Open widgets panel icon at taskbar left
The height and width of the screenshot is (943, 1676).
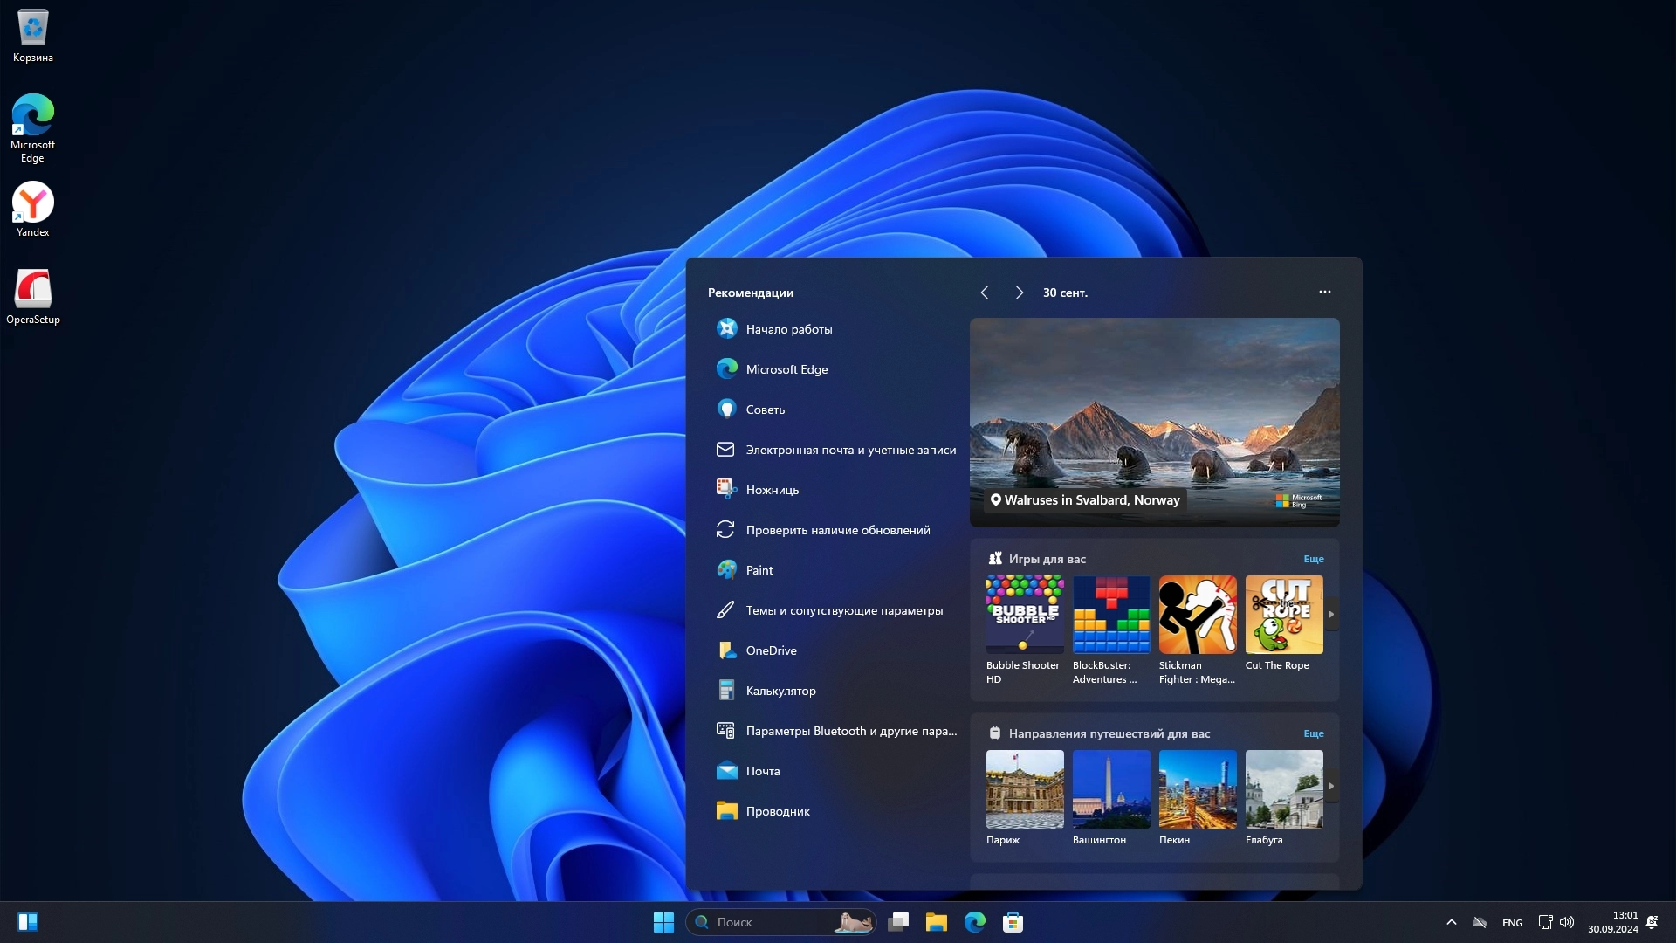point(28,922)
